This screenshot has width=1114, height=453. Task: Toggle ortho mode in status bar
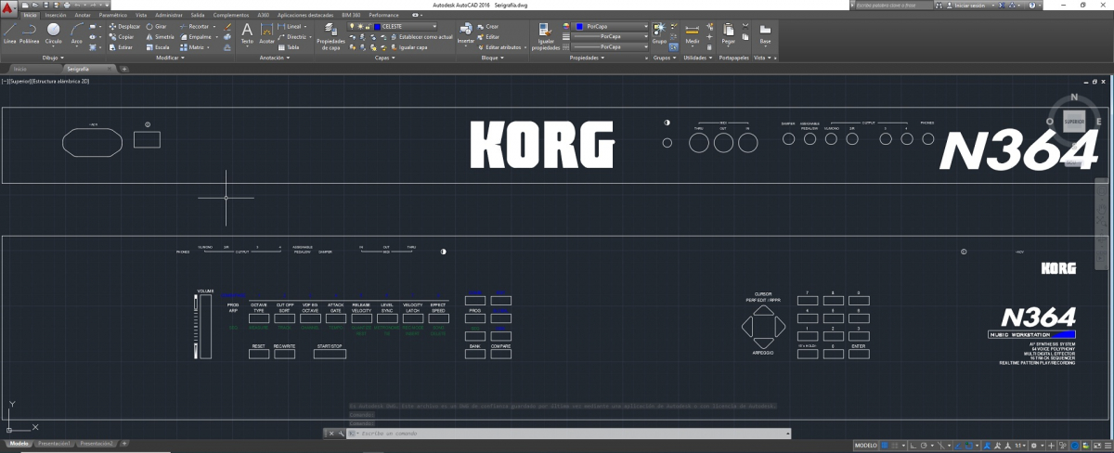[x=913, y=446]
